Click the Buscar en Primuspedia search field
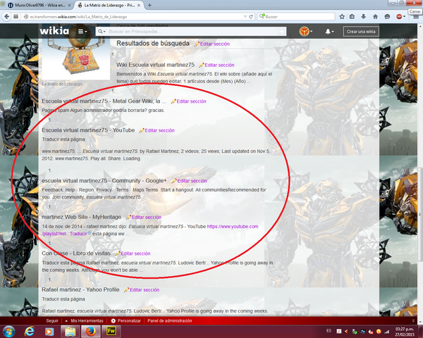 (191, 31)
